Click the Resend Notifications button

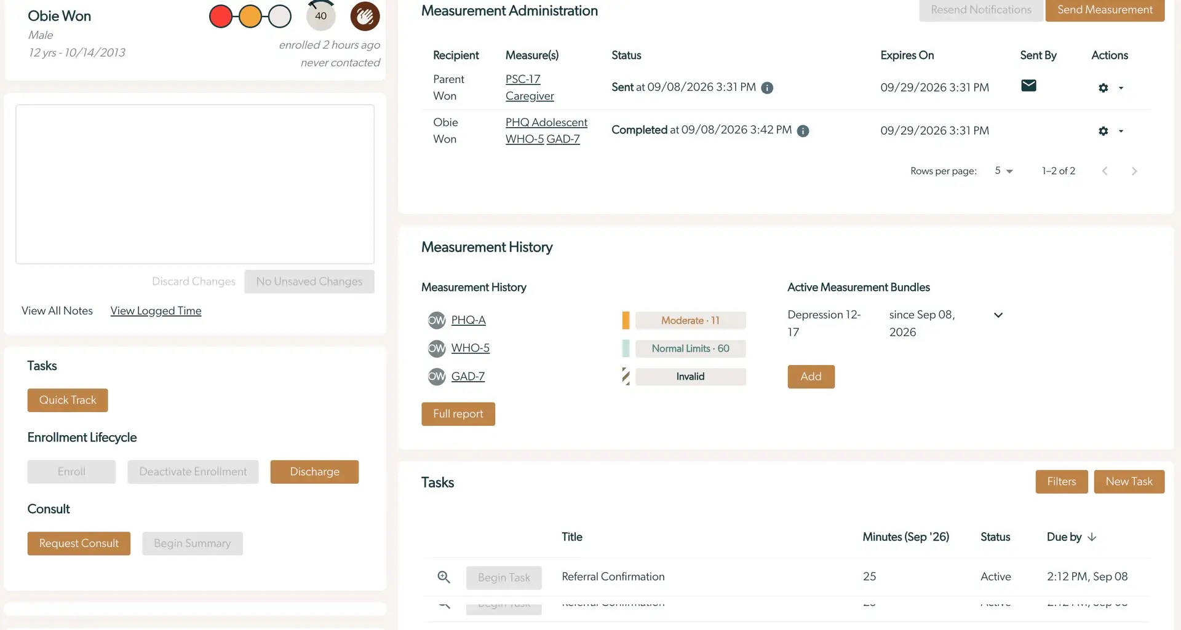(981, 10)
